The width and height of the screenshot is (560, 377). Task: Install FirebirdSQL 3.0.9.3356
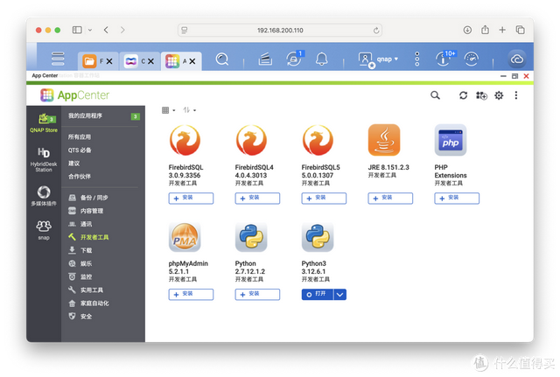[x=191, y=198]
